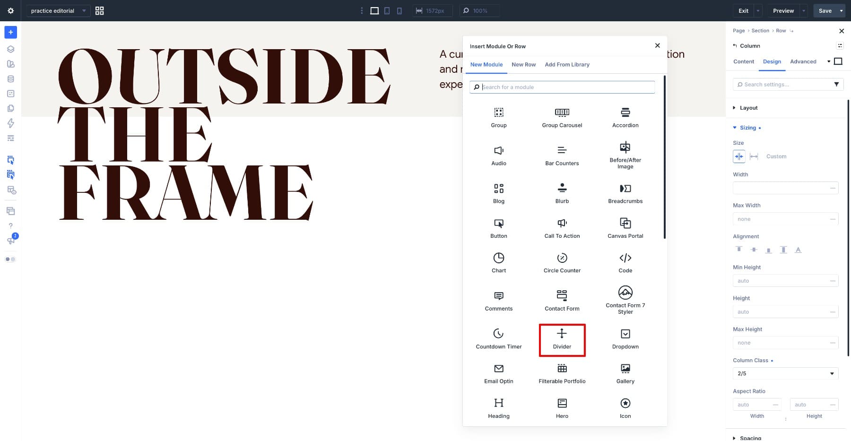
Task: Add the Email Optin module
Action: coord(499,373)
